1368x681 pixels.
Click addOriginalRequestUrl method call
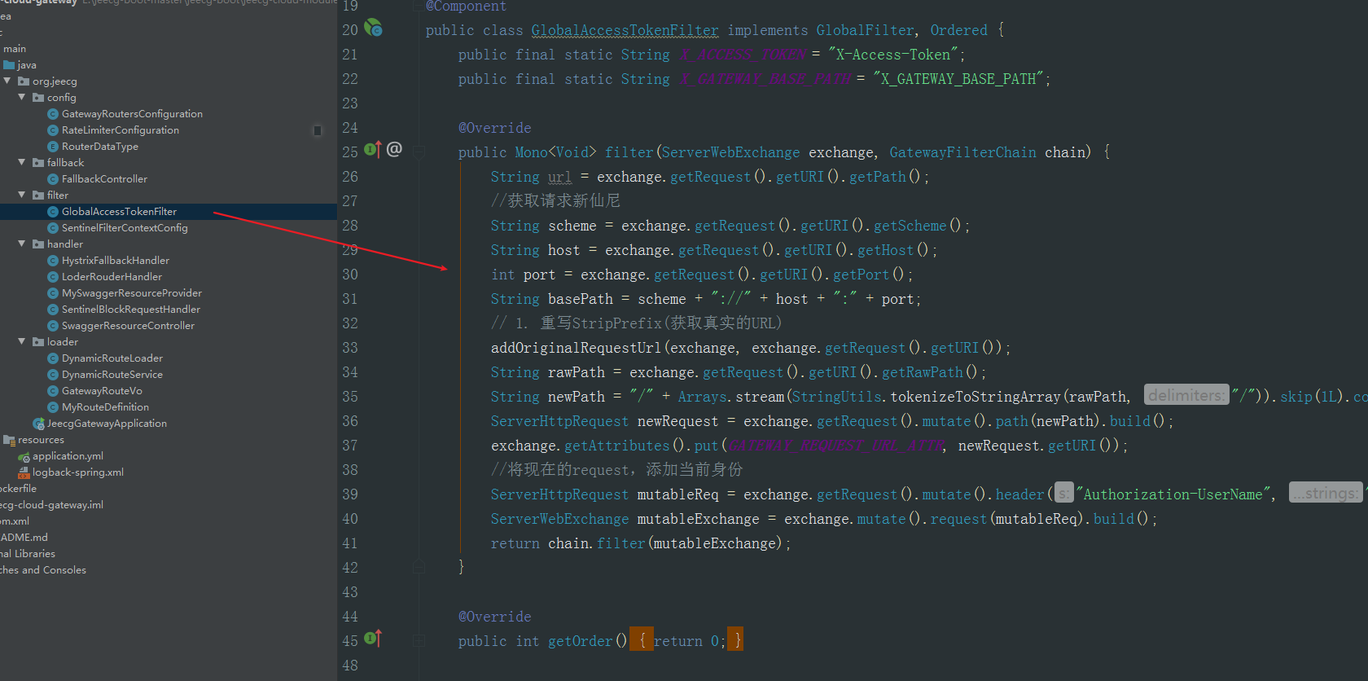point(576,348)
